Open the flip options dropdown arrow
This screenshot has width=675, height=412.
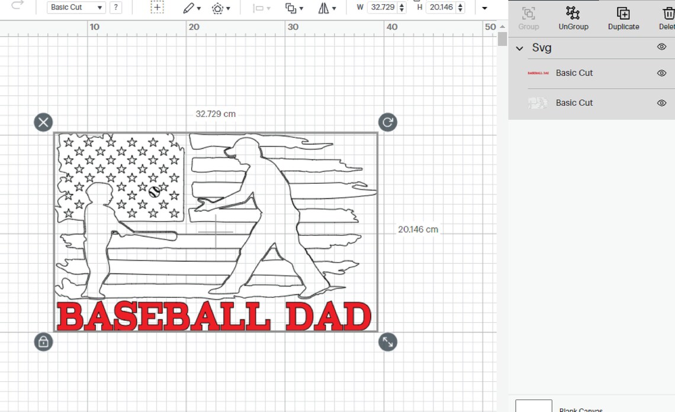(336, 8)
